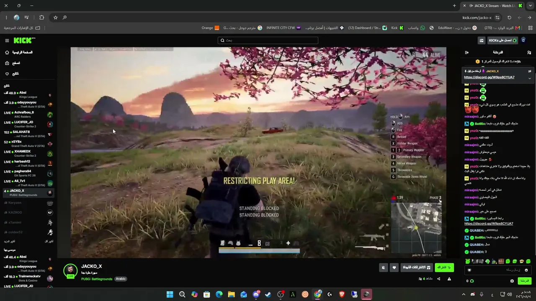Toggle theatre layout icon beside Get KICKs
Screen dimensions: 536x301
click(x=482, y=41)
